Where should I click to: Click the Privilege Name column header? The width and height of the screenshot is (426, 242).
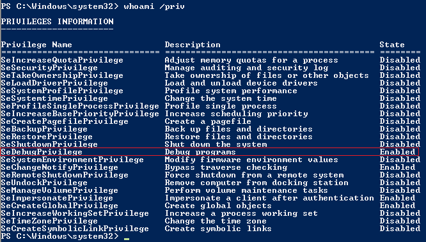click(36, 45)
